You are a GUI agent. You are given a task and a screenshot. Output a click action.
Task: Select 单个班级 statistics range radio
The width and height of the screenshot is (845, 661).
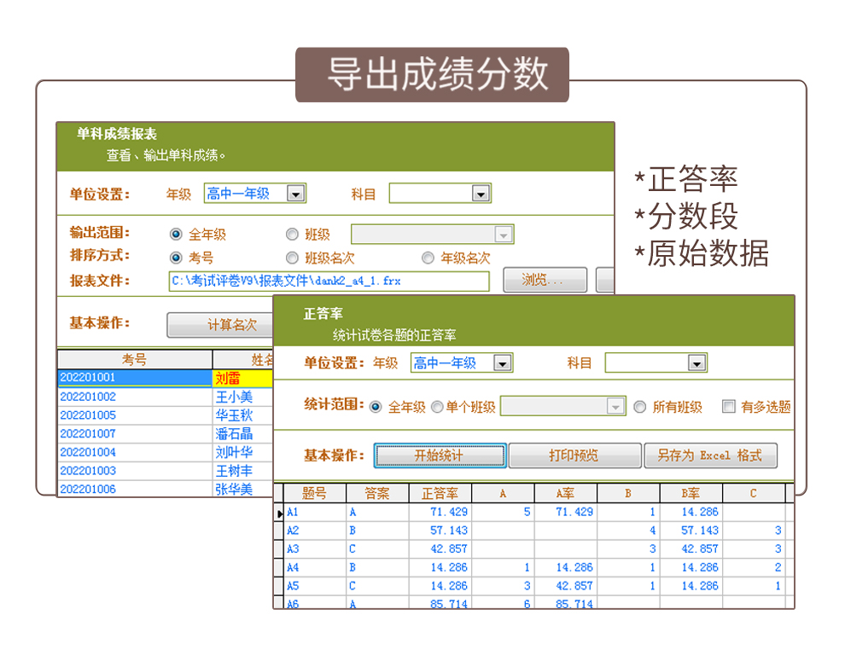point(437,407)
